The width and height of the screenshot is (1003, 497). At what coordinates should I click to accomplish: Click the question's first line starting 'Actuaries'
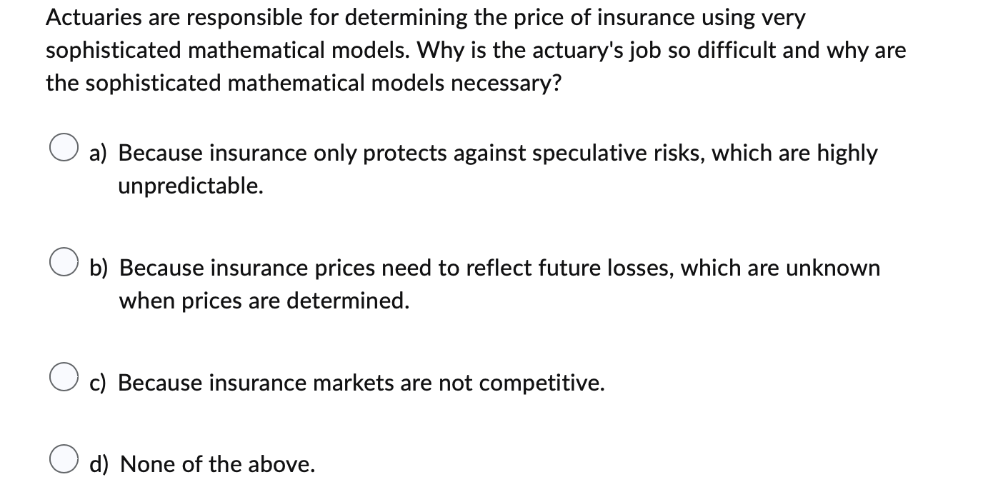click(426, 19)
